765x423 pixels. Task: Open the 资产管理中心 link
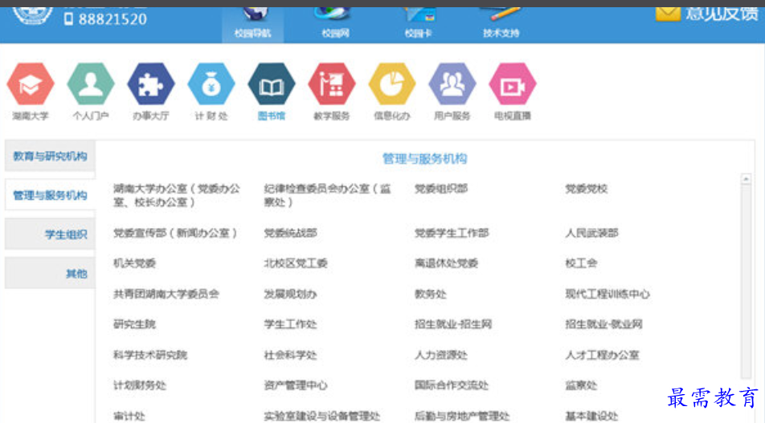point(296,385)
